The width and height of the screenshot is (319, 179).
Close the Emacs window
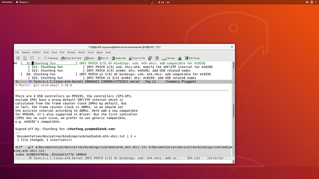(x=232, y=47)
